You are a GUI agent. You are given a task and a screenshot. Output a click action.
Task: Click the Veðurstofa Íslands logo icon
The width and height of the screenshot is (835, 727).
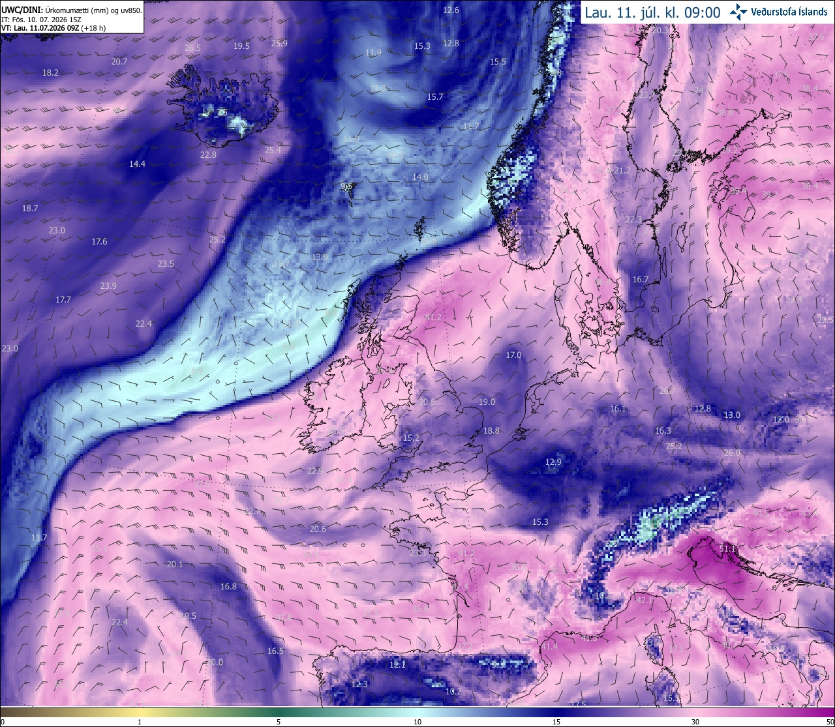pos(739,11)
